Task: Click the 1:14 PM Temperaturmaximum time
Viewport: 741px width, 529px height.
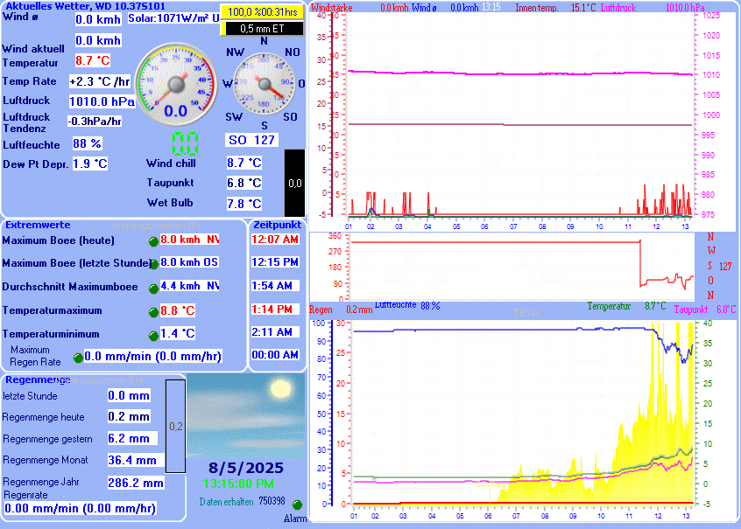Action: [275, 309]
